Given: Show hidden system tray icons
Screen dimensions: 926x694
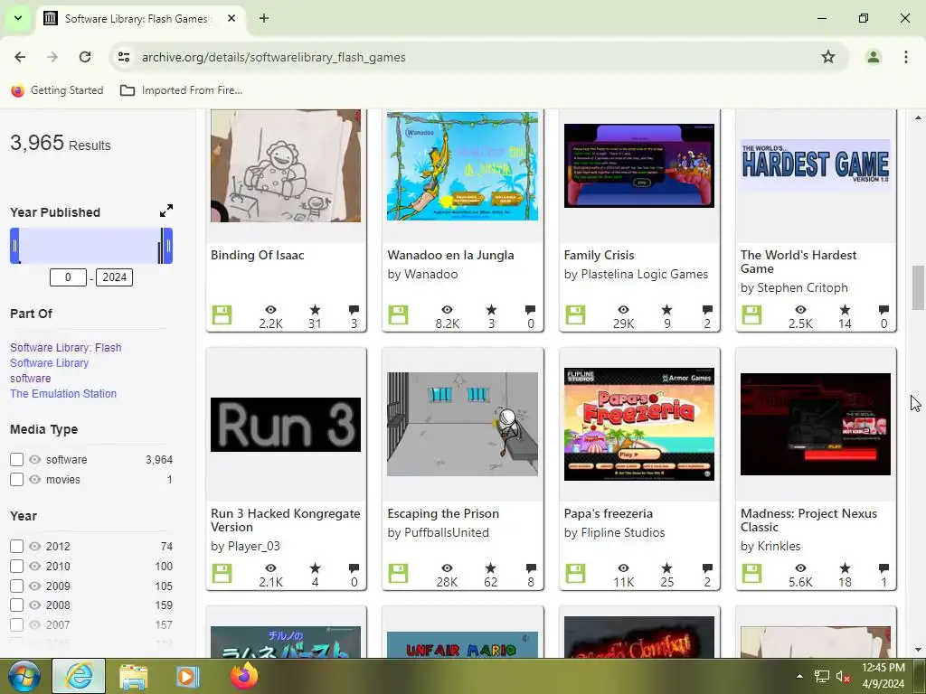Looking at the screenshot, I should 799,676.
